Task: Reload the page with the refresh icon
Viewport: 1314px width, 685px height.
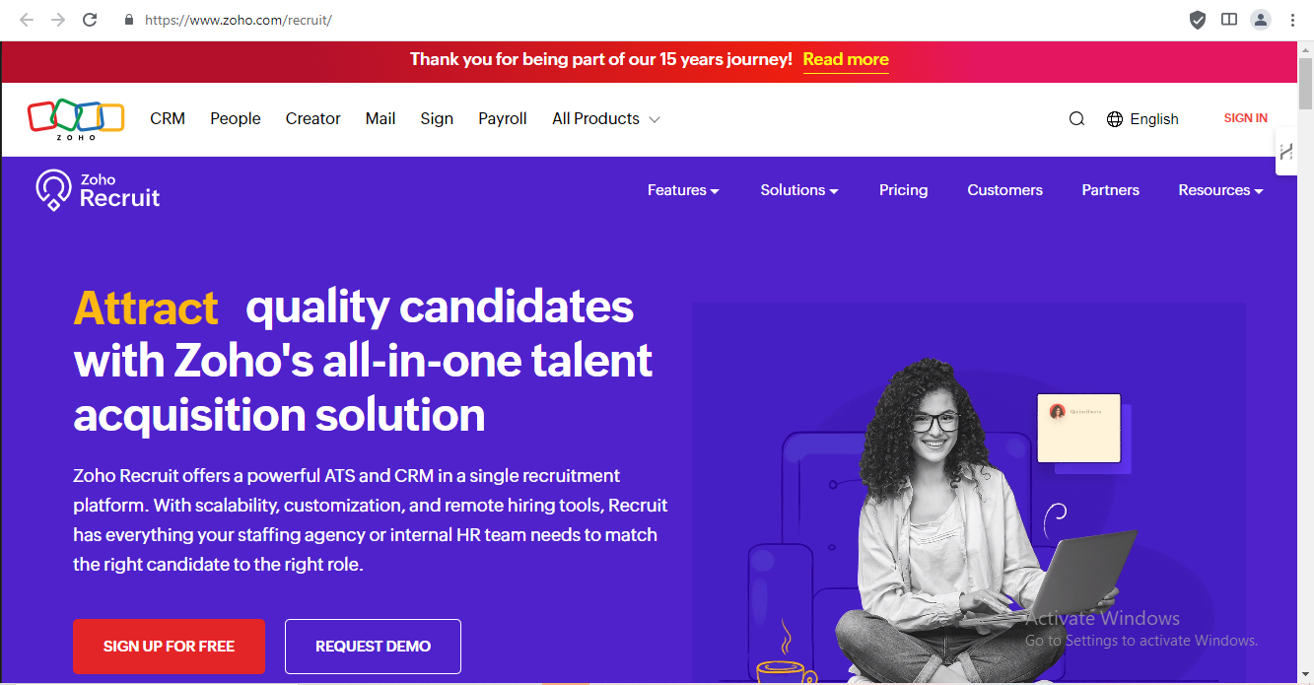Action: tap(90, 20)
